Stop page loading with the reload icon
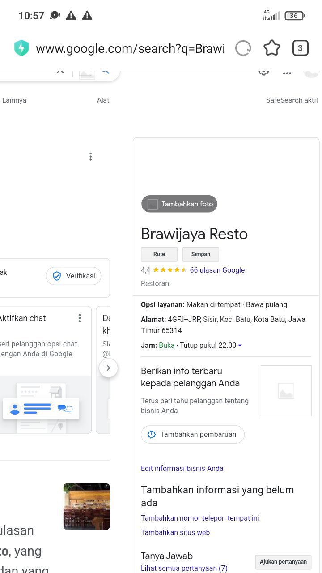Screen dimensions: 322x573 243,48
